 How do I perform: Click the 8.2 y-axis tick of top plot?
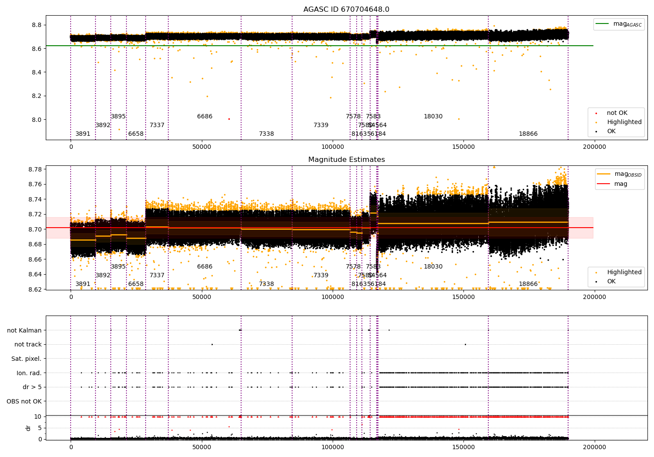(x=37, y=96)
